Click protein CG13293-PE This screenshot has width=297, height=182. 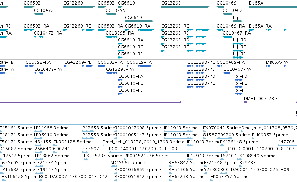[x=201, y=83]
